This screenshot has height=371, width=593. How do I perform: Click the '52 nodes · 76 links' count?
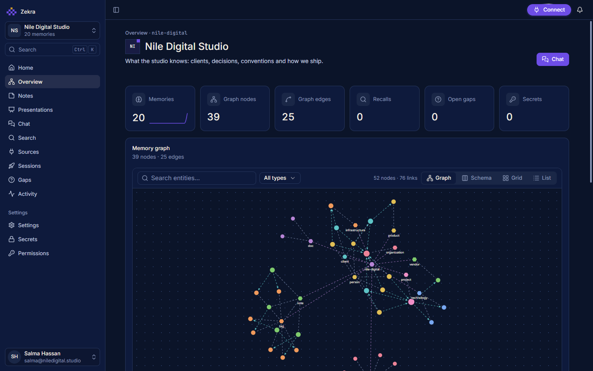pyautogui.click(x=395, y=178)
